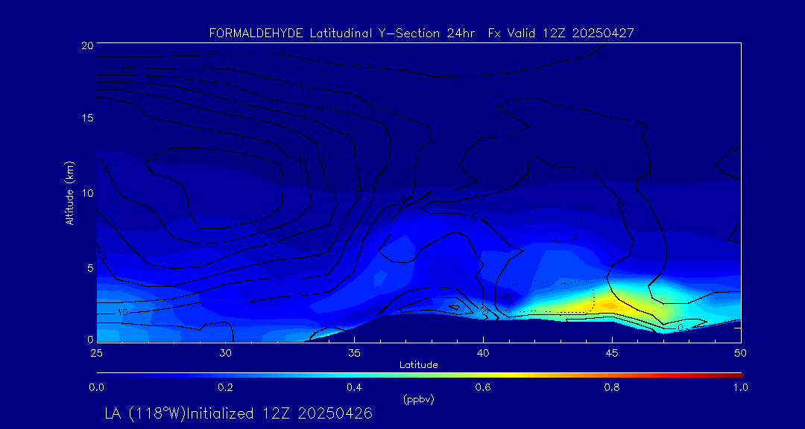Click the altitude tick label 20
The image size is (805, 429).
point(86,45)
